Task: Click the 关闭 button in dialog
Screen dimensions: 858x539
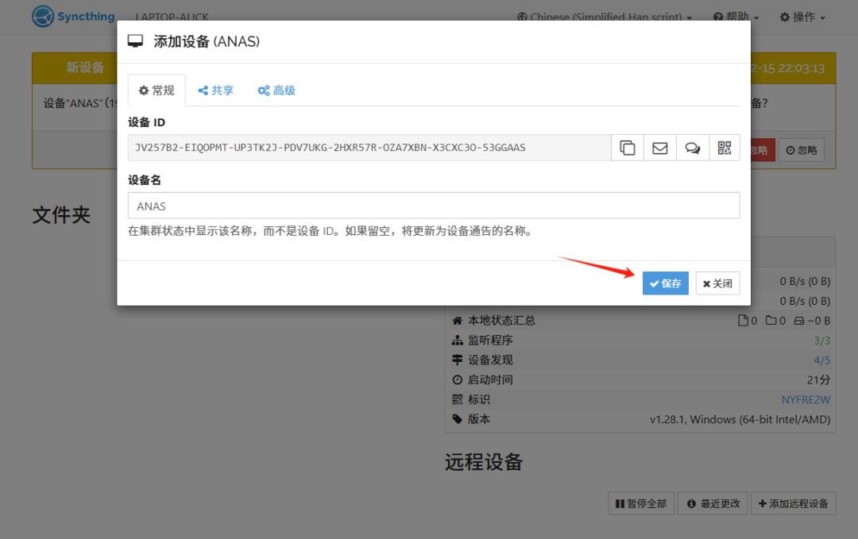Action: pos(717,283)
